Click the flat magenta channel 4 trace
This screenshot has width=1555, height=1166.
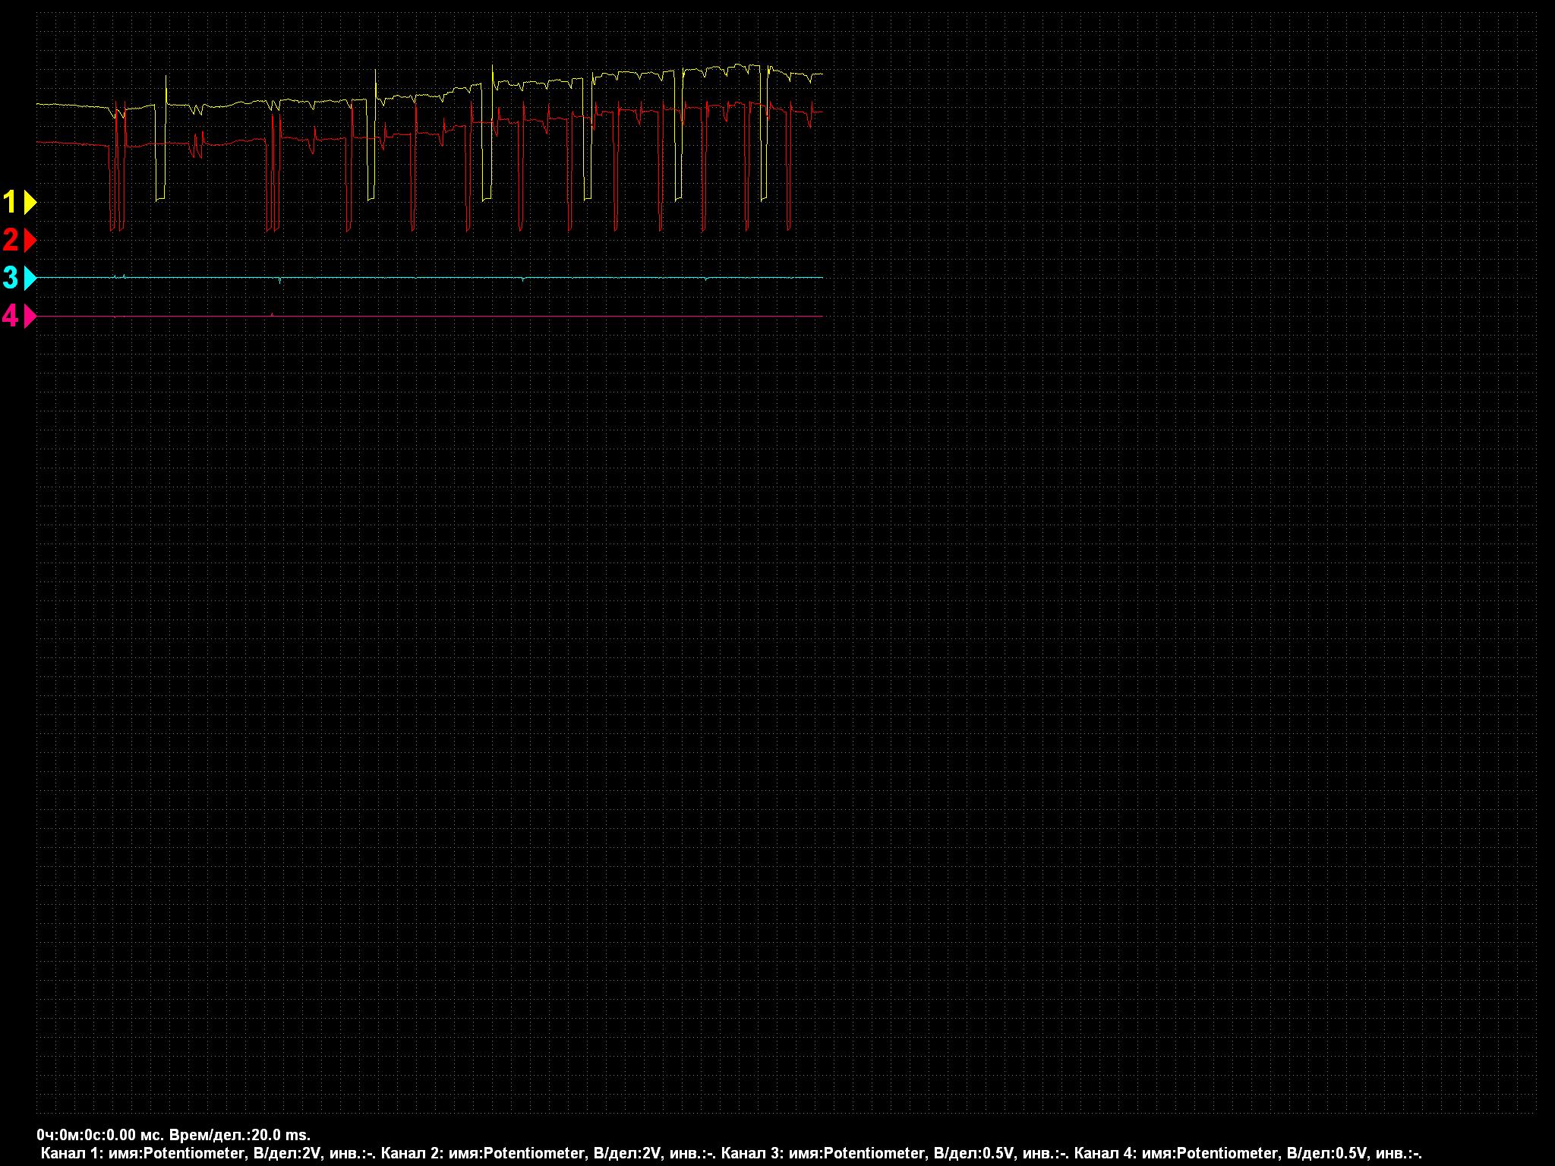point(456,316)
